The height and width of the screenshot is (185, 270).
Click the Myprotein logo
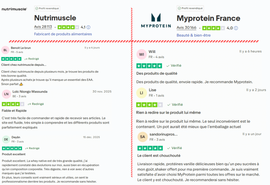click(156, 21)
